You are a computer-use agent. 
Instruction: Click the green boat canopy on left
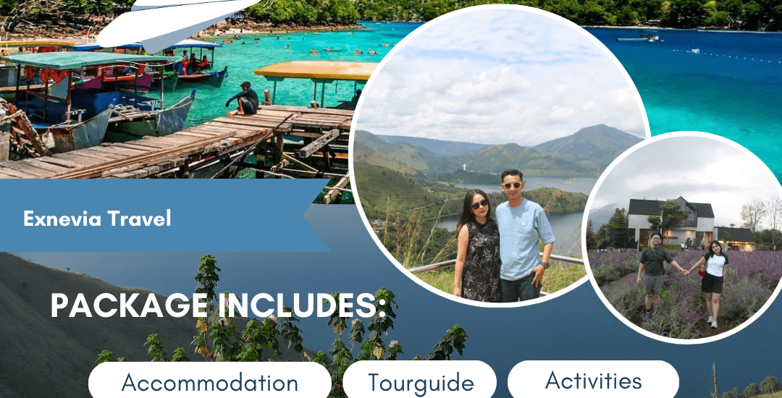click(x=83, y=60)
